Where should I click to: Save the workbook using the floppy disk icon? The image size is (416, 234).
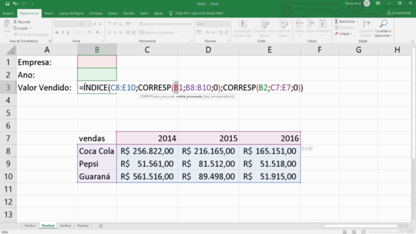7,4
